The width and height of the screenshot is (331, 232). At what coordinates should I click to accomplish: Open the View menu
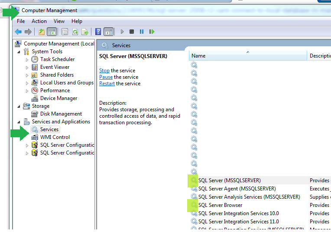(59, 21)
